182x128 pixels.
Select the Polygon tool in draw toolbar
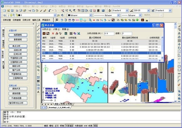38,37
